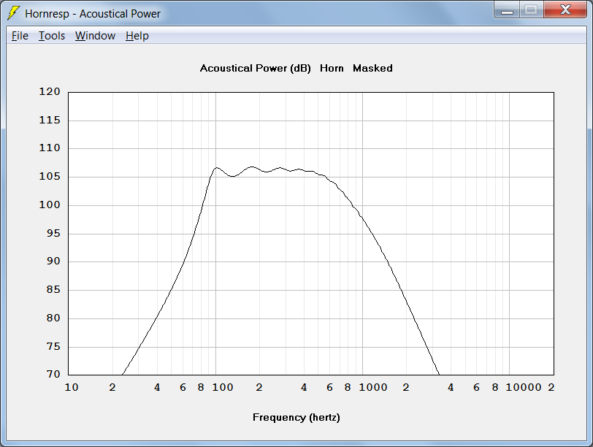Image resolution: width=593 pixels, height=447 pixels.
Task: Click the 90 dB y-axis label
Action: (53, 261)
